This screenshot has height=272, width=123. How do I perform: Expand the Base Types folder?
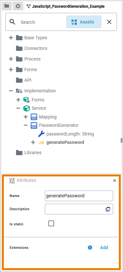11,38
